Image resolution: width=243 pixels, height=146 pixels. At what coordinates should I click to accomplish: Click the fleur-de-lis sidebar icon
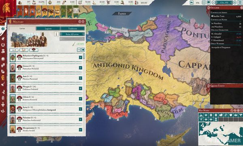pos(3,104)
